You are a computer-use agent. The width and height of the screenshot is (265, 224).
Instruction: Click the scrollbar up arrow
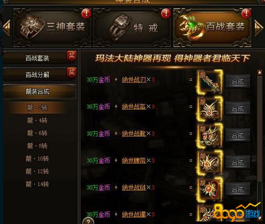pos(260,73)
